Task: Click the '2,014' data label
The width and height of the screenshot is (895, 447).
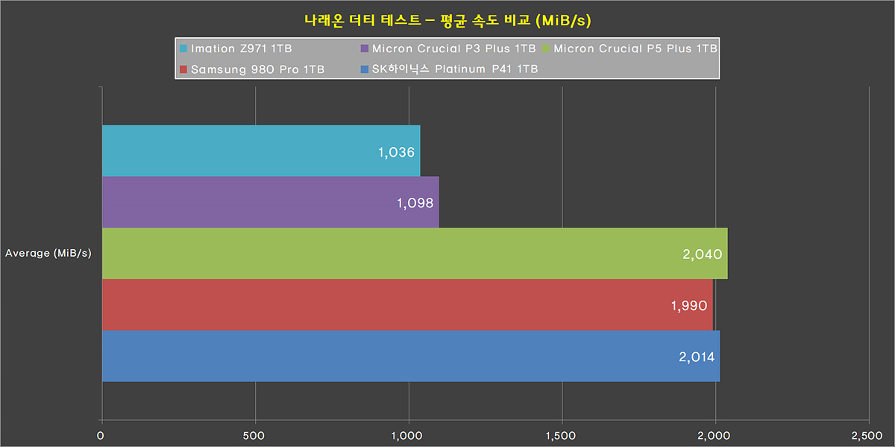Action: (697, 357)
